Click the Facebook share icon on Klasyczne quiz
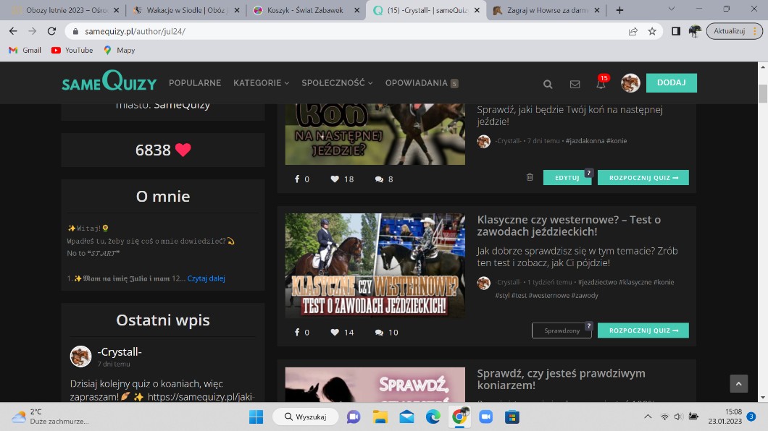The image size is (768, 431). 297,333
